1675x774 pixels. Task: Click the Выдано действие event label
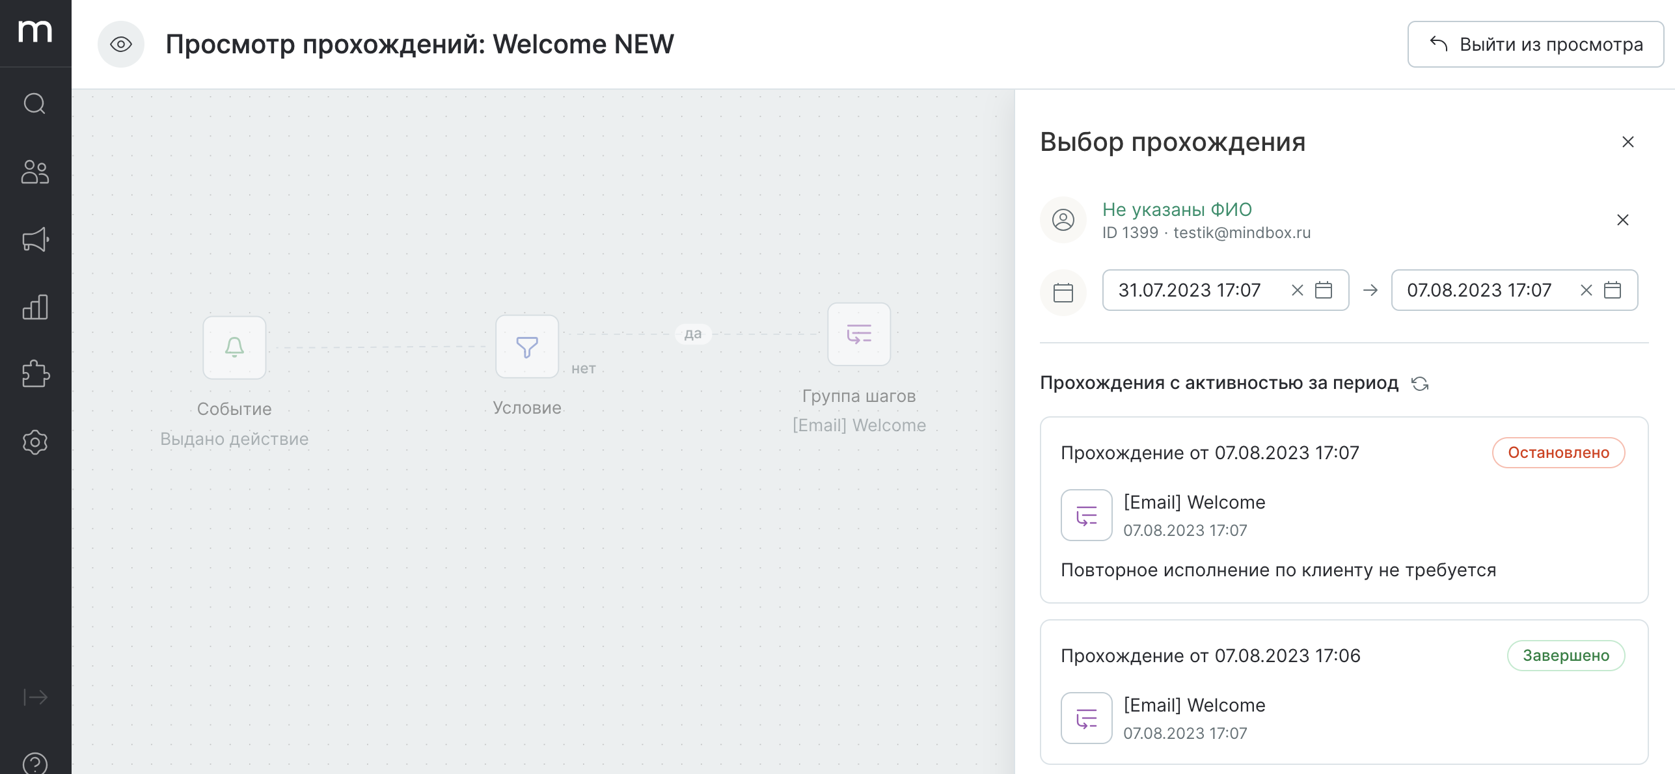pyautogui.click(x=234, y=439)
